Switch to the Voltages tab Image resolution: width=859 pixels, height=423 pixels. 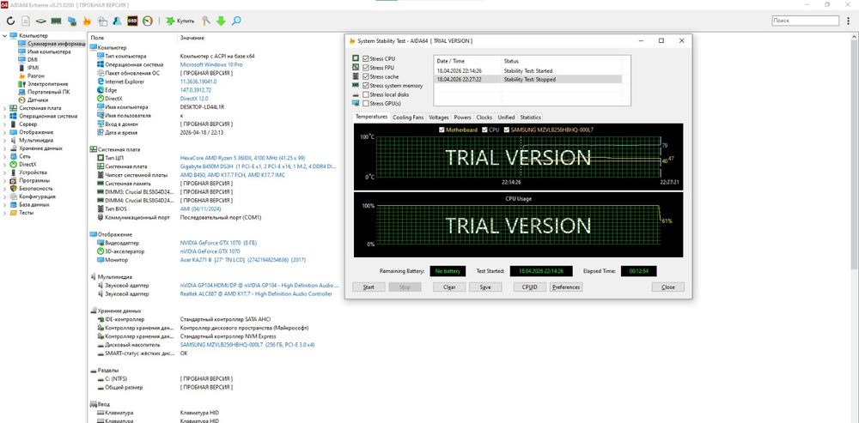coord(439,117)
